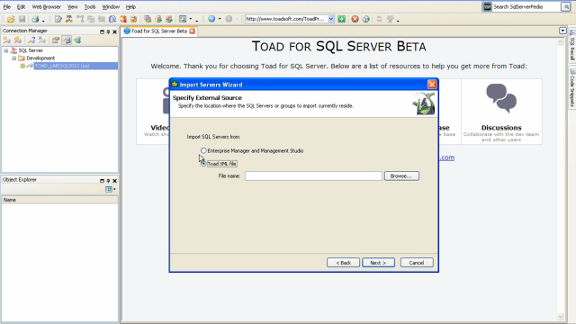The width and height of the screenshot is (576, 324).
Task: Click the page scrollbar down arrow
Action: (560, 317)
